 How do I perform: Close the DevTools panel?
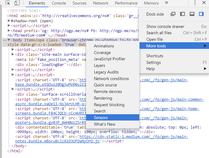click(204, 3)
